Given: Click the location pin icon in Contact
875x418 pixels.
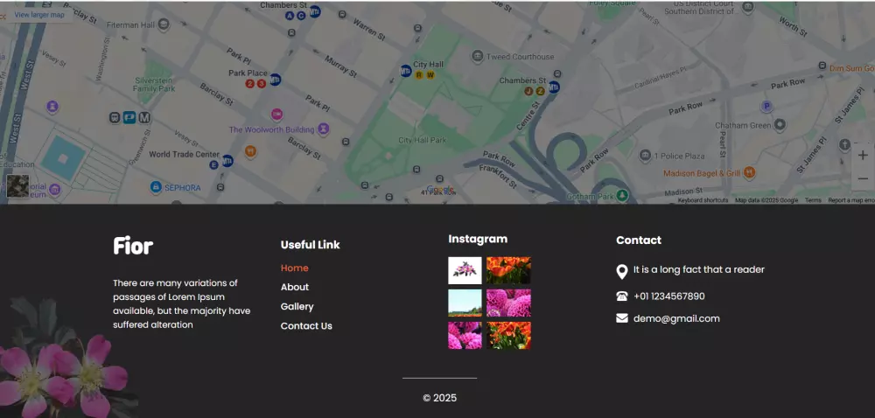Looking at the screenshot, I should pos(621,271).
